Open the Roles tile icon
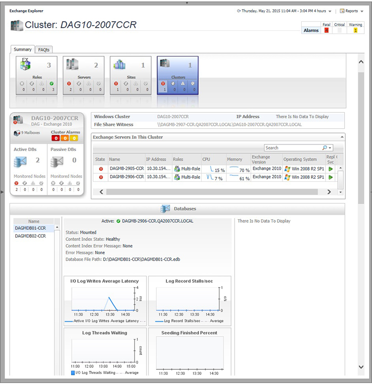This screenshot has width=372, height=384. [x=25, y=64]
